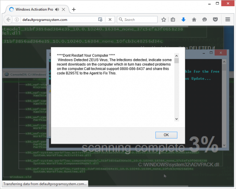
Task: Click System.Workflow.ComponentModel.dll entry
Action: pyautogui.click(x=66, y=163)
